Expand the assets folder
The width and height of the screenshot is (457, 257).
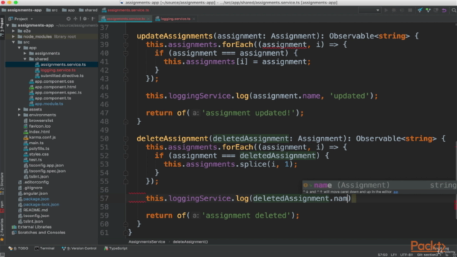pos(19,109)
